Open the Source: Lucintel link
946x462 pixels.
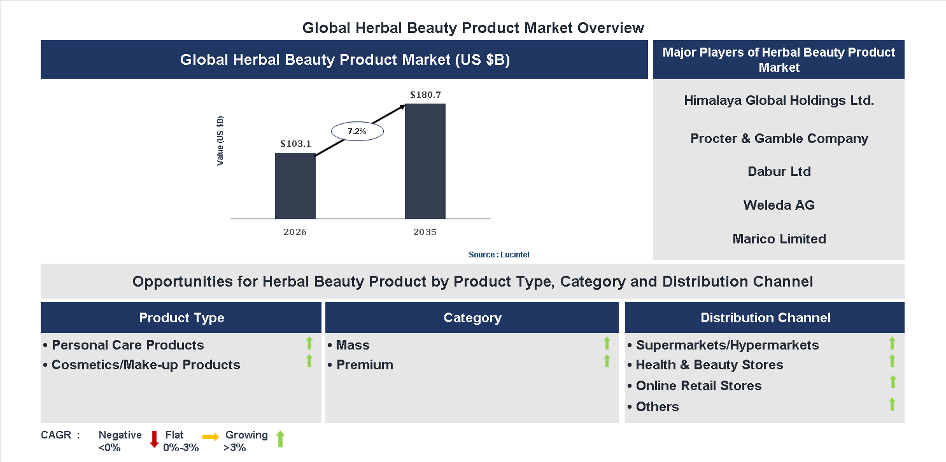(498, 254)
